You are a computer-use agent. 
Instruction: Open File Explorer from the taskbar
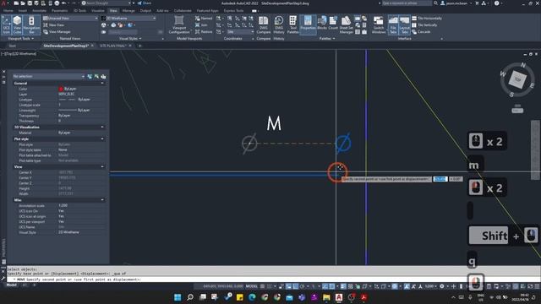[x=326, y=297]
